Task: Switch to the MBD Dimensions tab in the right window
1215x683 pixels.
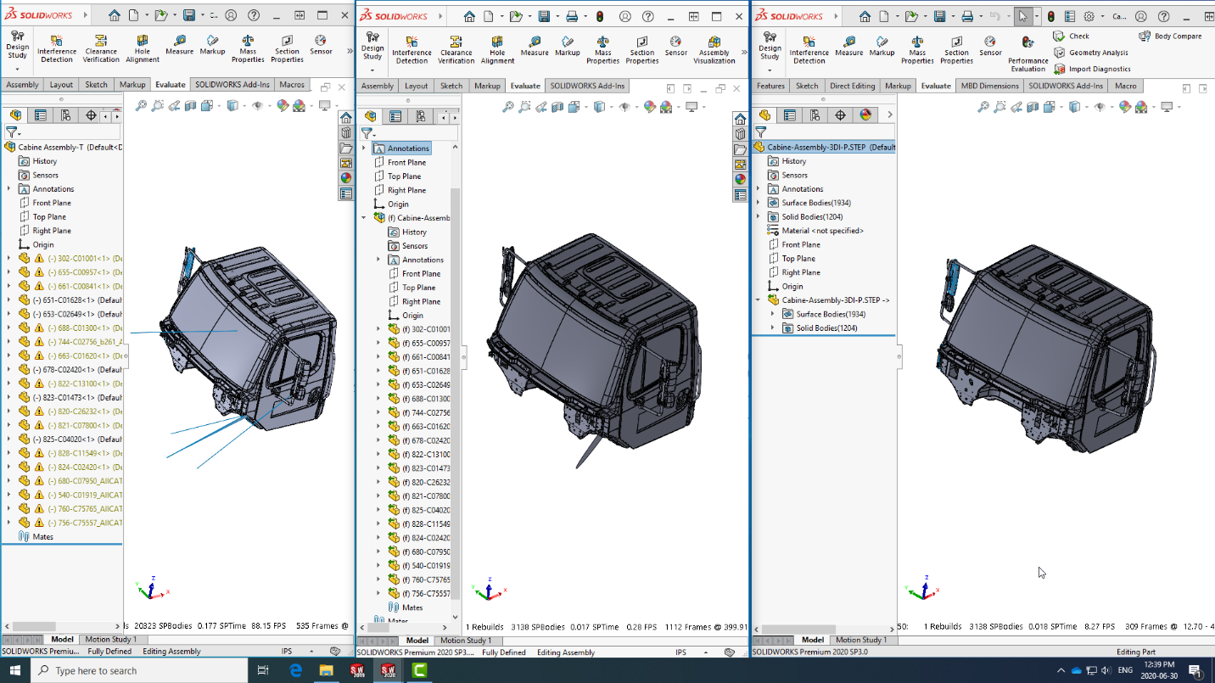Action: click(x=989, y=86)
